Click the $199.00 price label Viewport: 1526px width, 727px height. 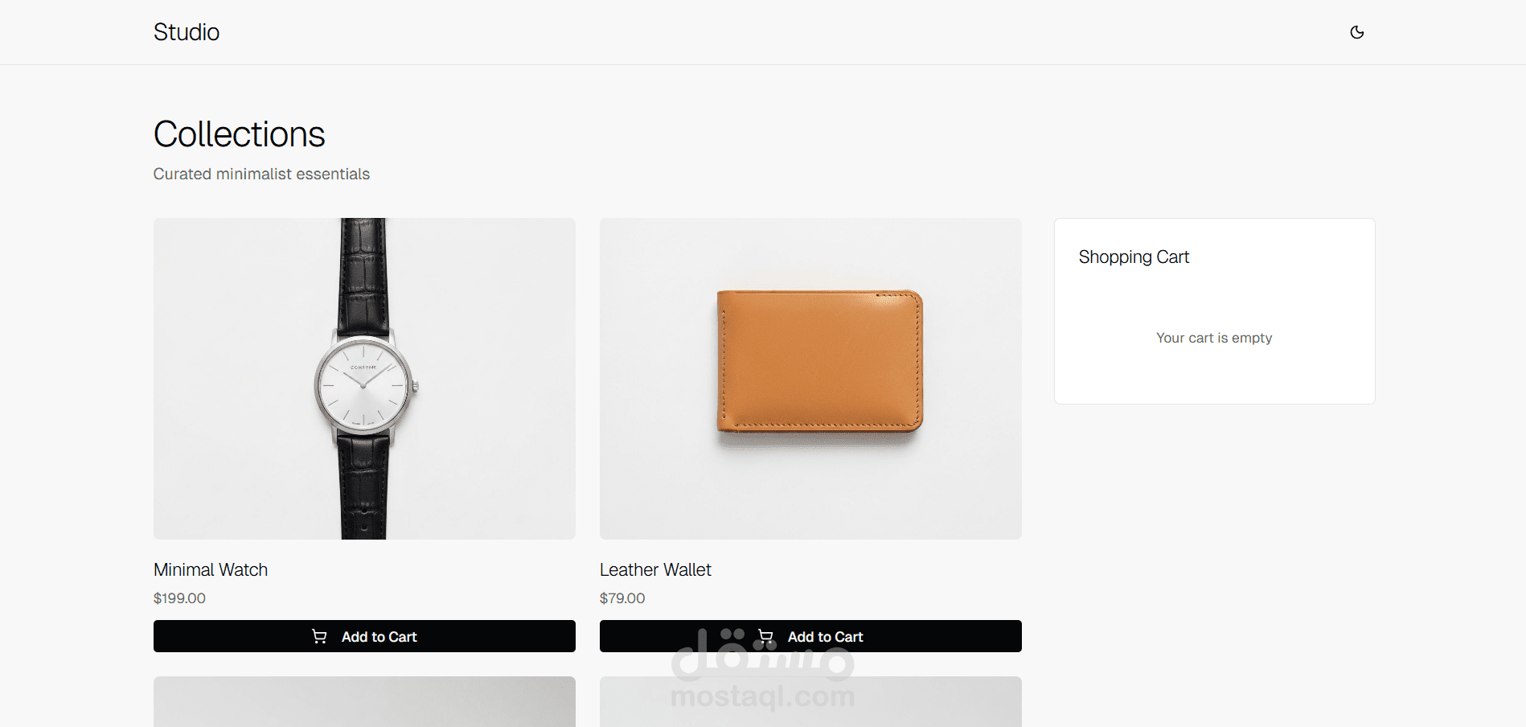click(179, 598)
